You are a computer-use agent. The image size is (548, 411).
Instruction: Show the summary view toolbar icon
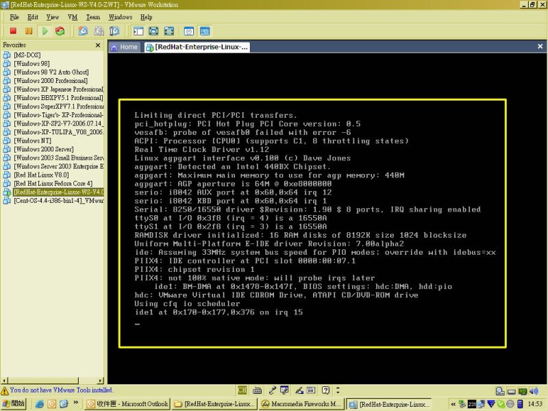[x=189, y=31]
